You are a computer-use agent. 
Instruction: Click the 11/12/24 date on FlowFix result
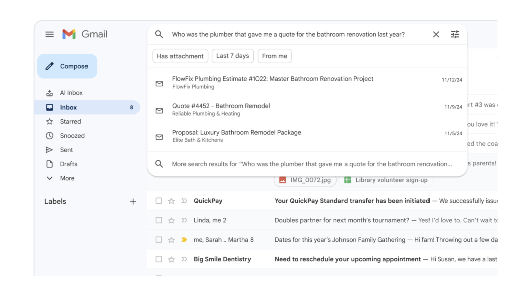tap(452, 80)
